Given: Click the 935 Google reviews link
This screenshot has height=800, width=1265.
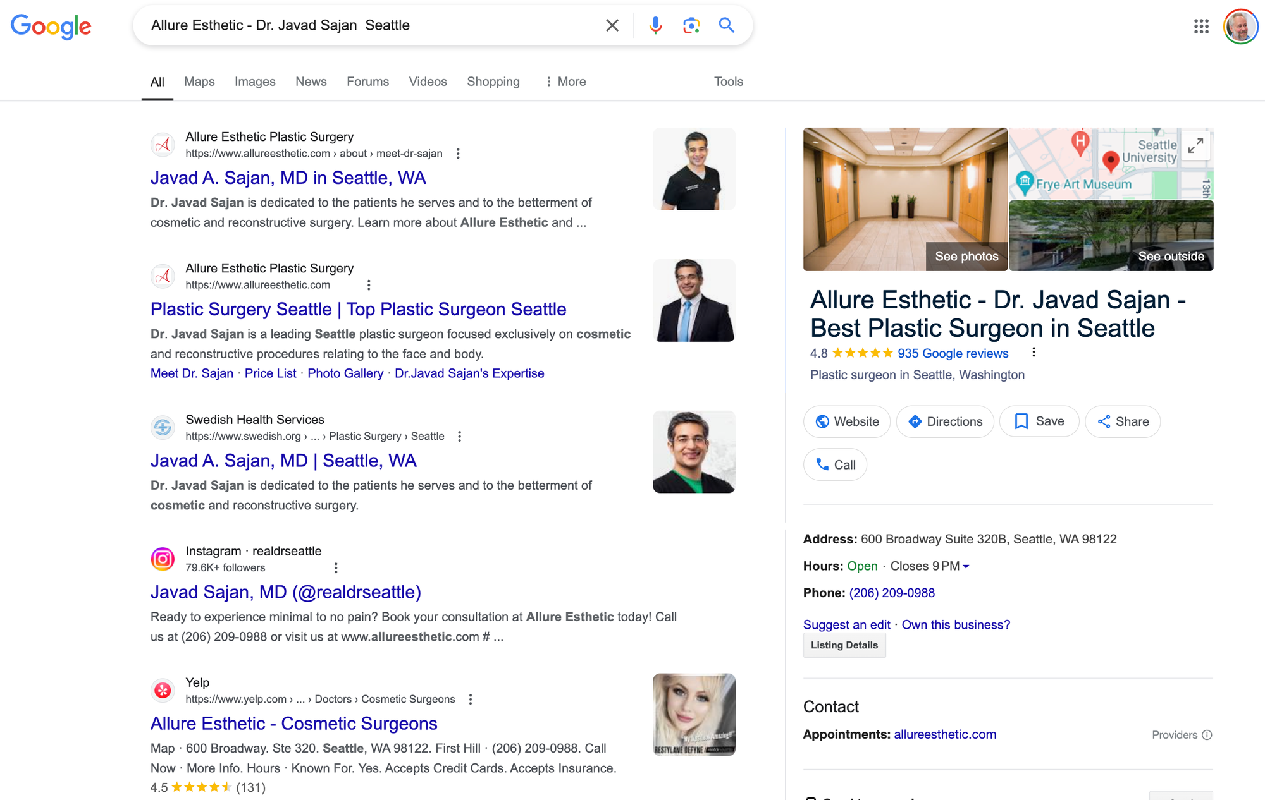Looking at the screenshot, I should [x=953, y=353].
